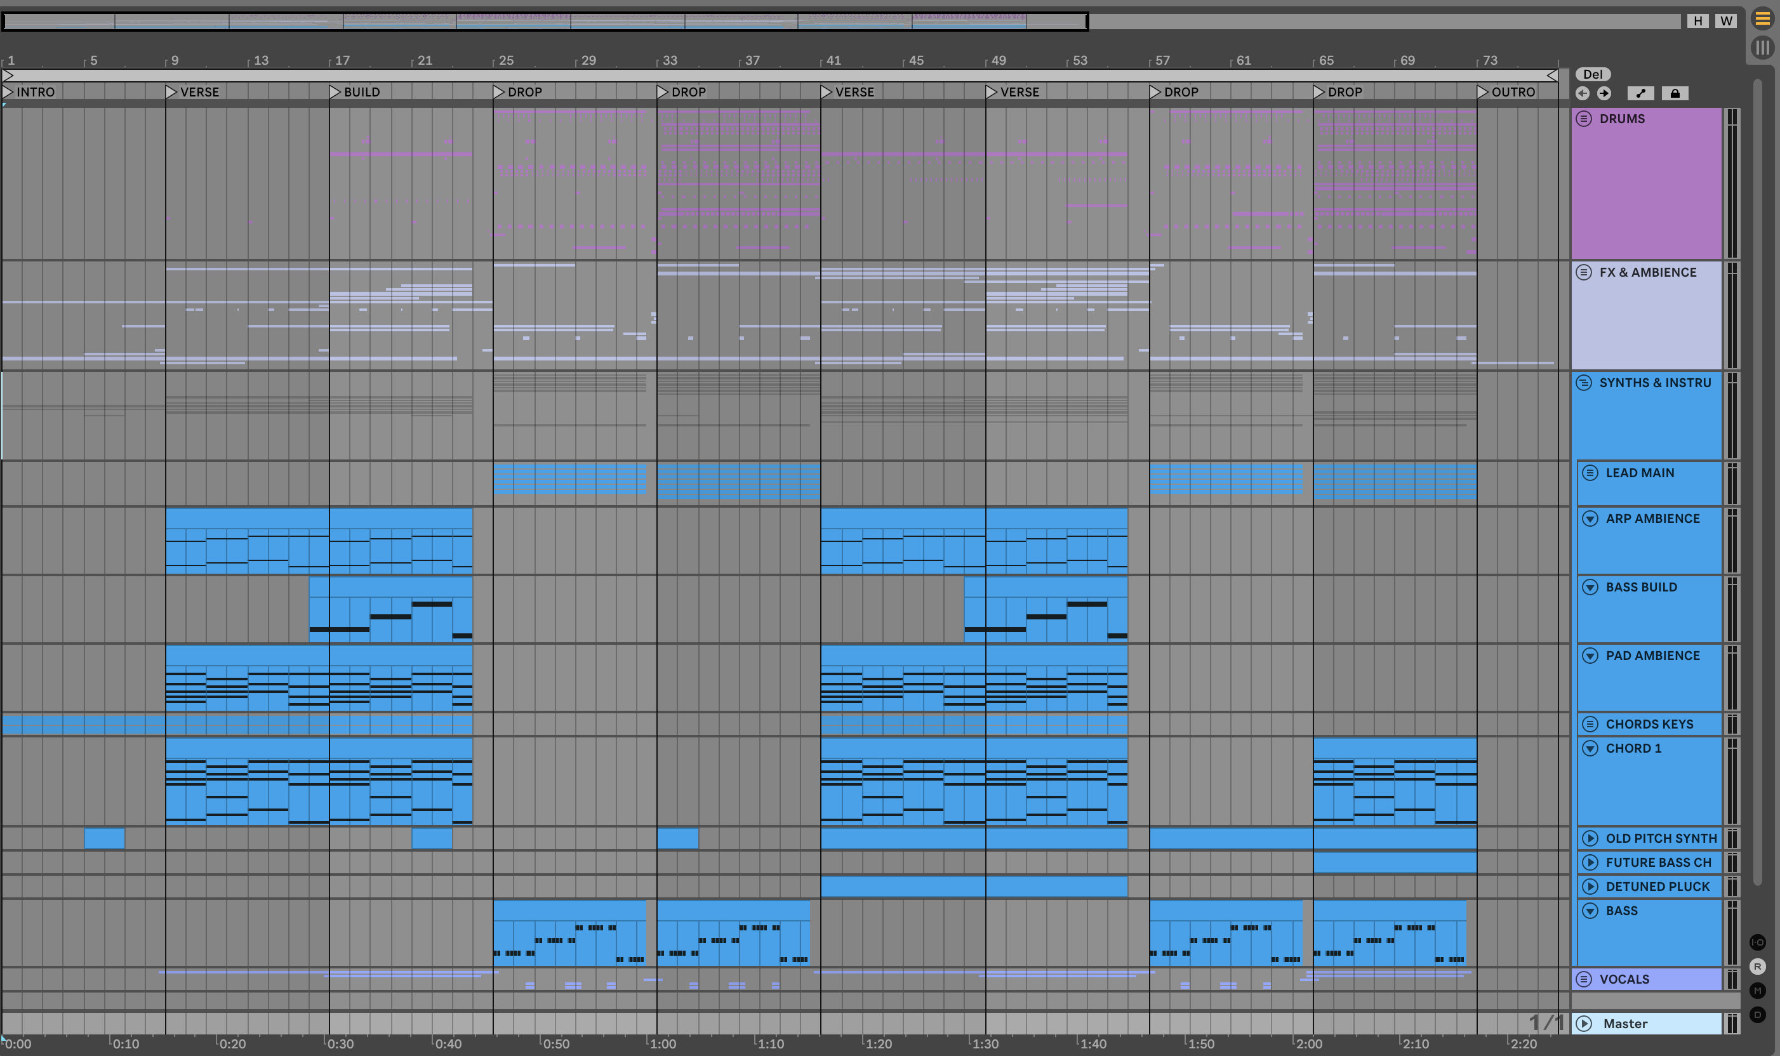Toggle the I-O section show button

[x=1757, y=942]
